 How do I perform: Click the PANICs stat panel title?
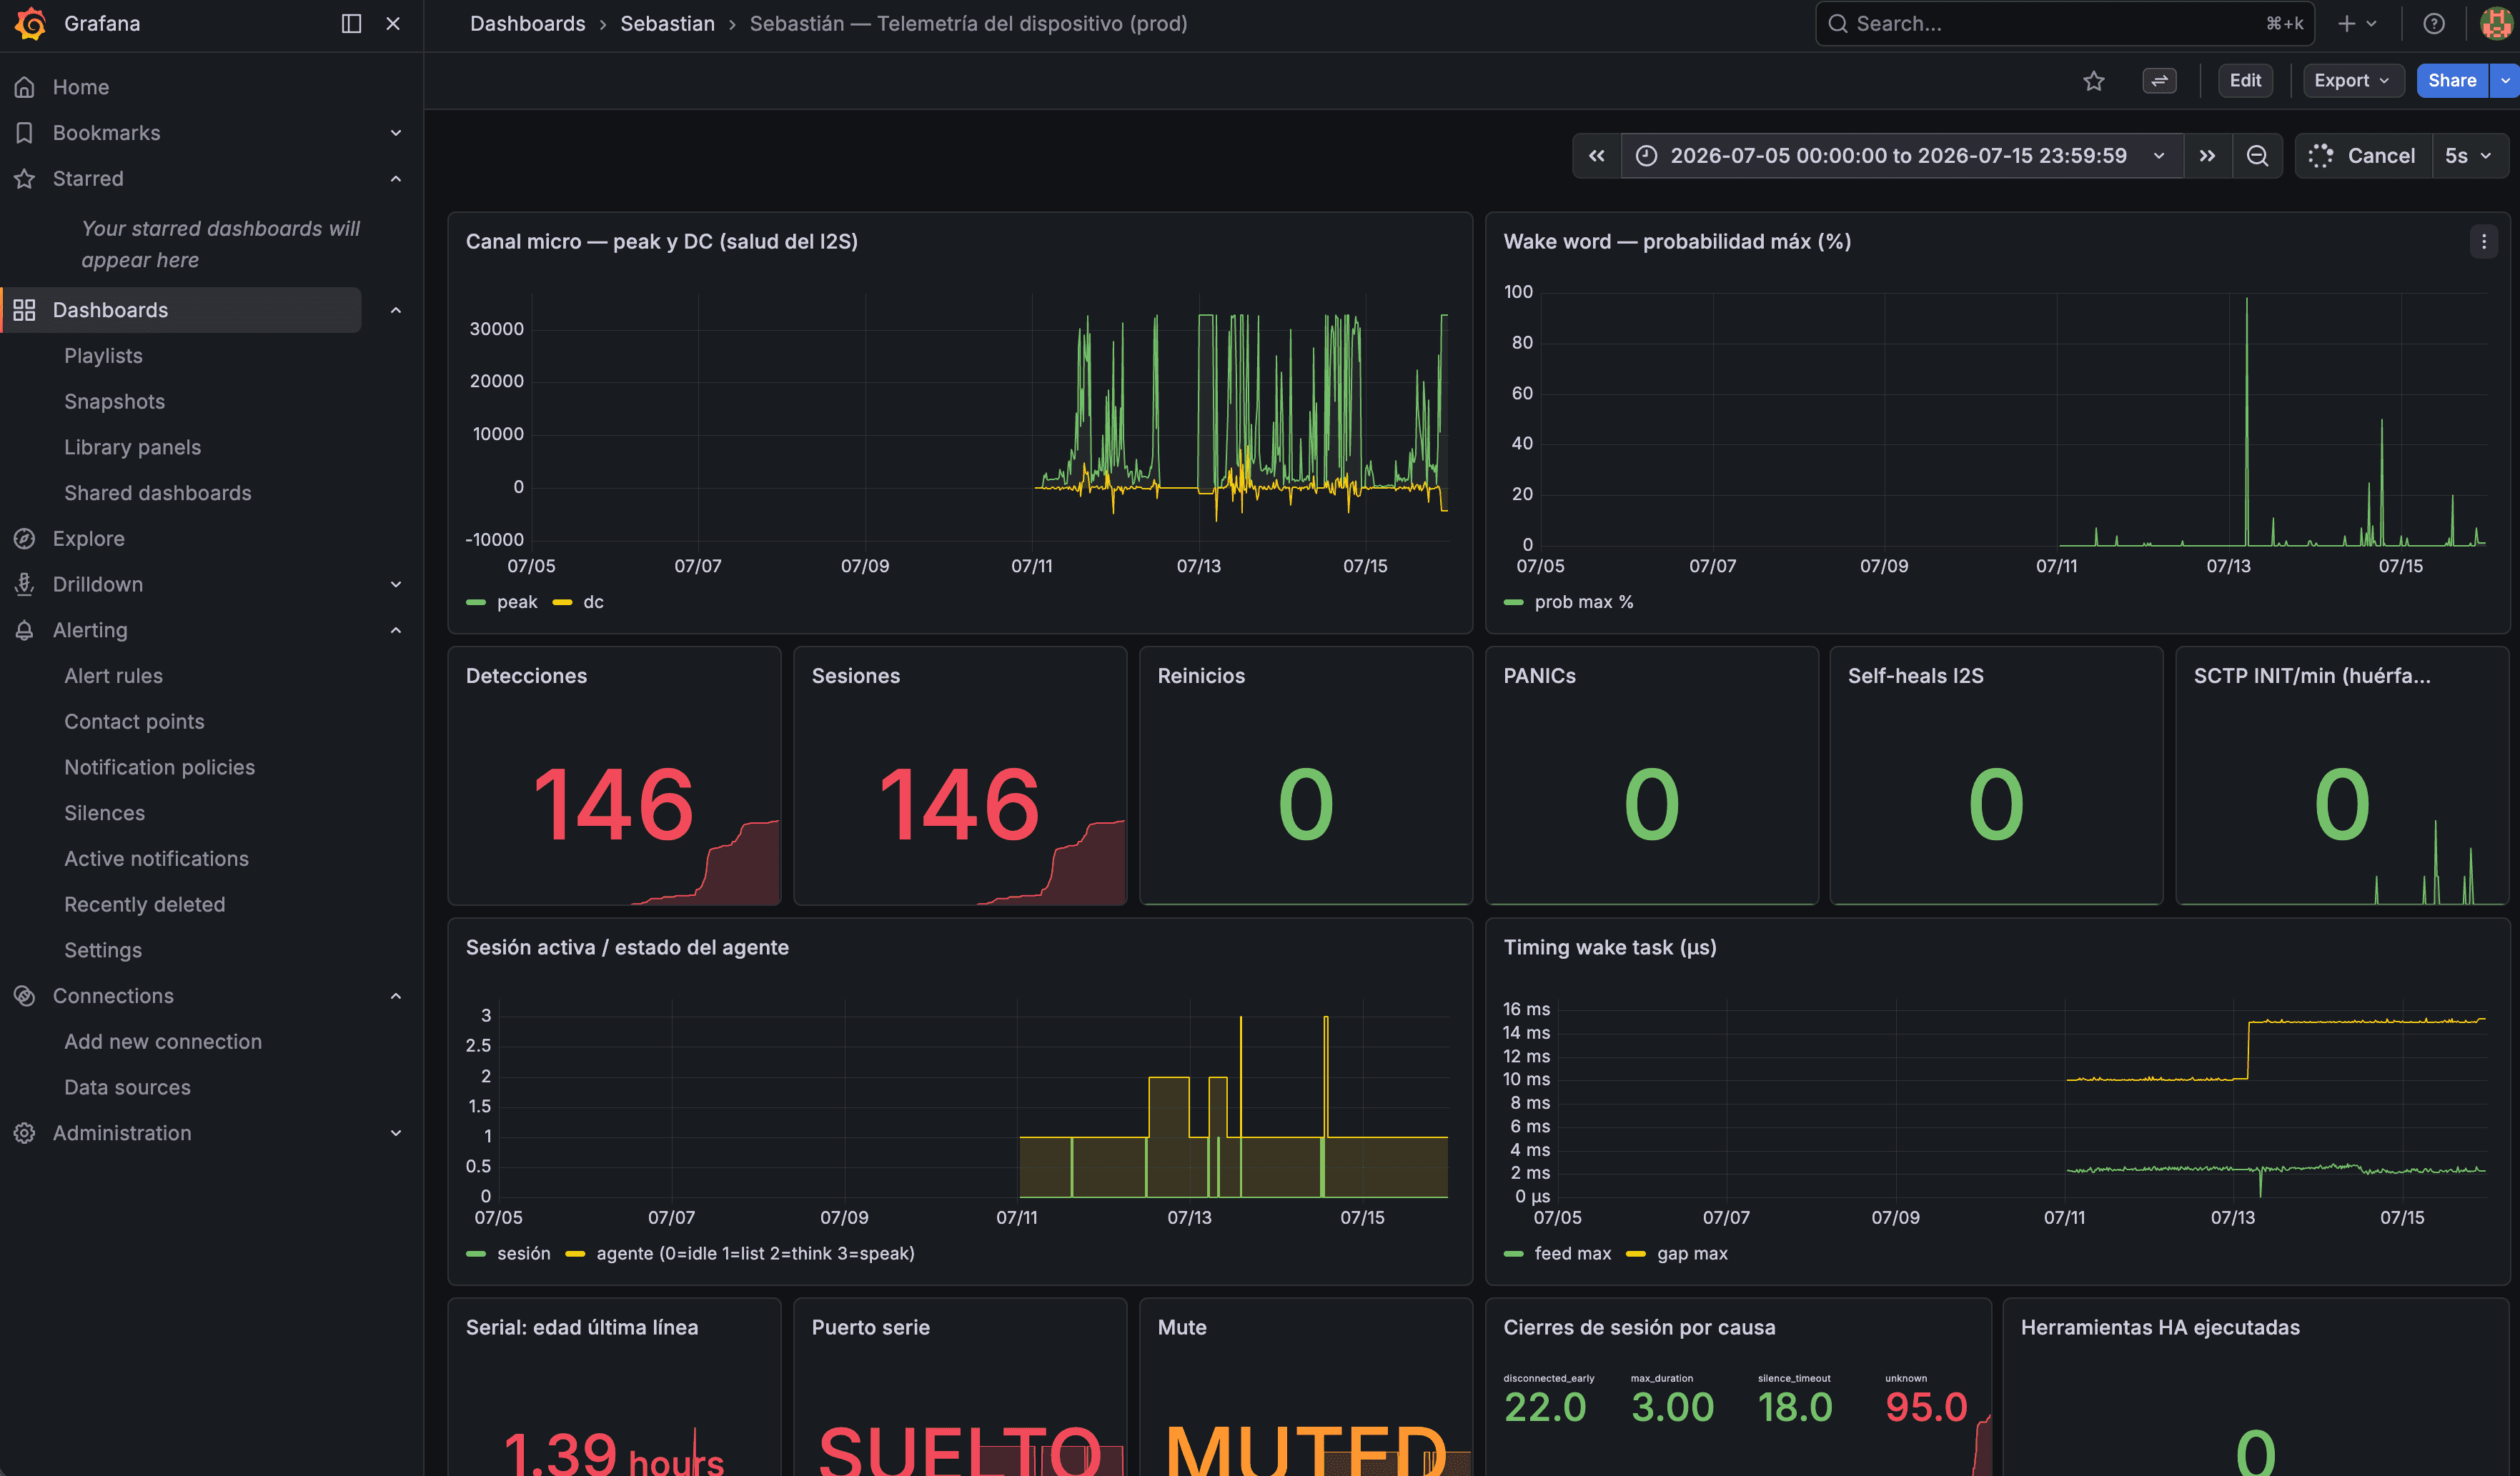click(1539, 677)
